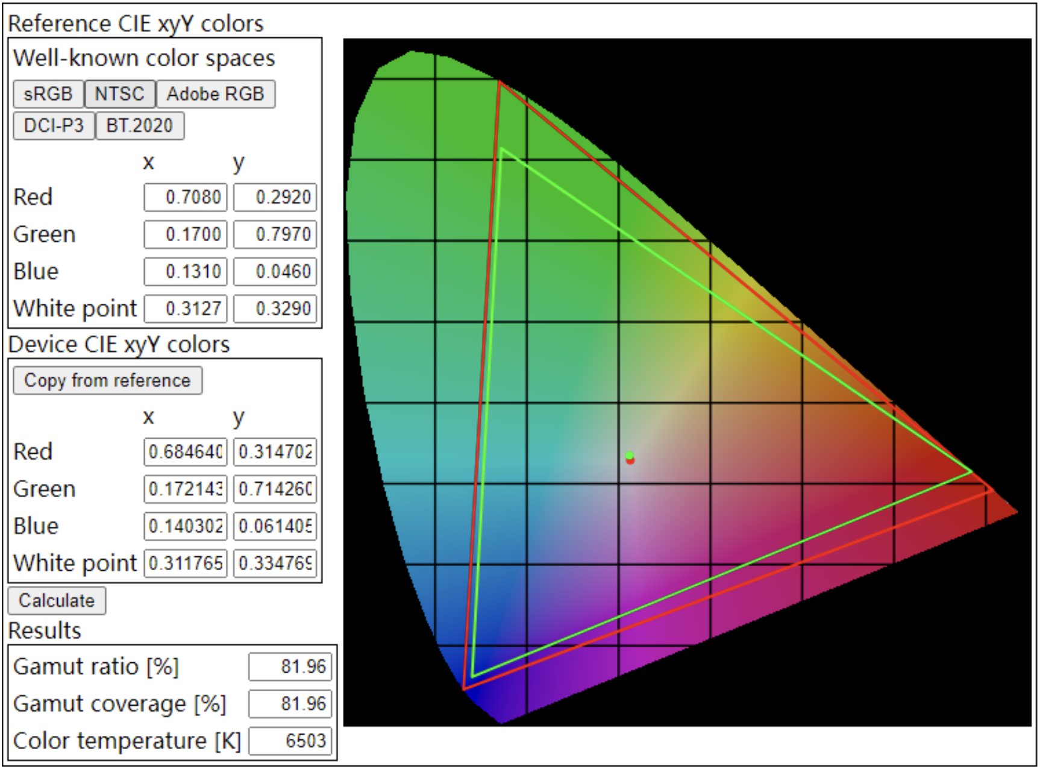Click the 'Color temperature [K]' label
The height and width of the screenshot is (769, 1040).
tap(127, 741)
